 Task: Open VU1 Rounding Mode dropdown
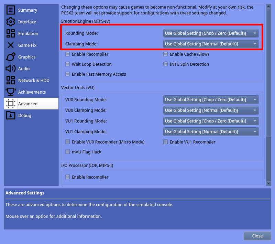[211, 121]
